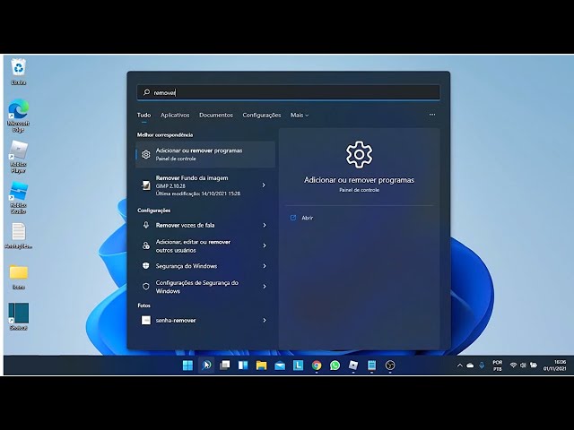Show hidden tray icons with the chevron
Viewport: 574px width, 430px height.
pos(460,365)
